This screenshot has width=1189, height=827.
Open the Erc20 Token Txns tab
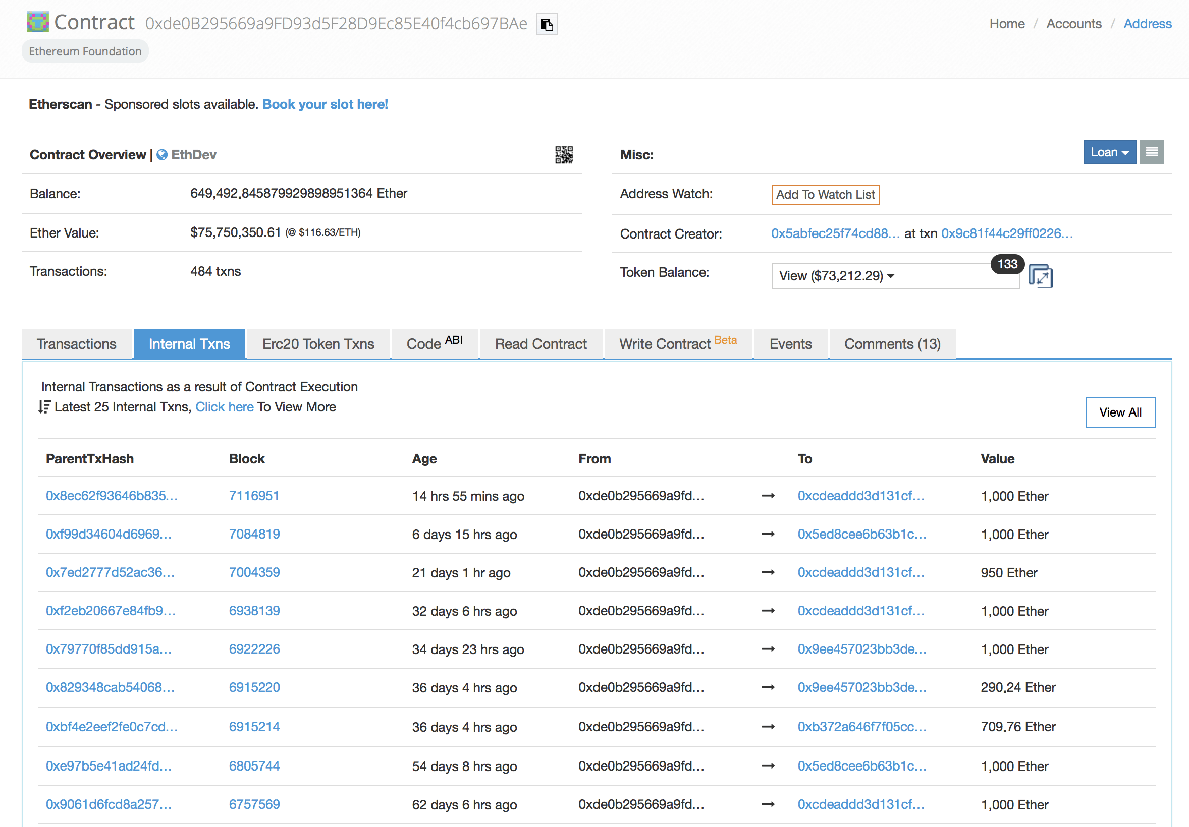[318, 343]
